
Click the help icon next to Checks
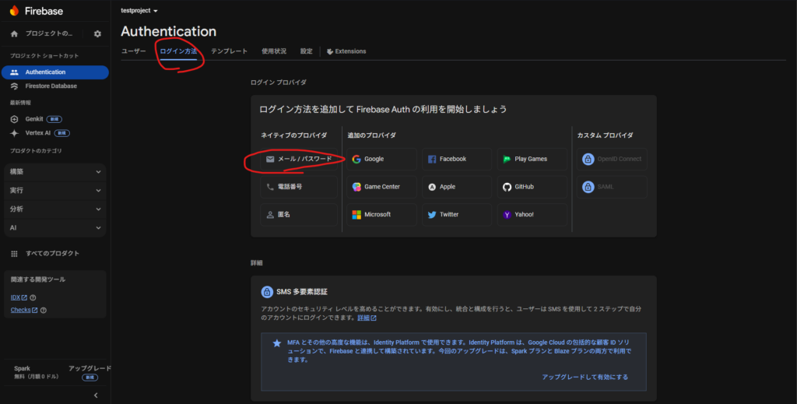pos(44,310)
